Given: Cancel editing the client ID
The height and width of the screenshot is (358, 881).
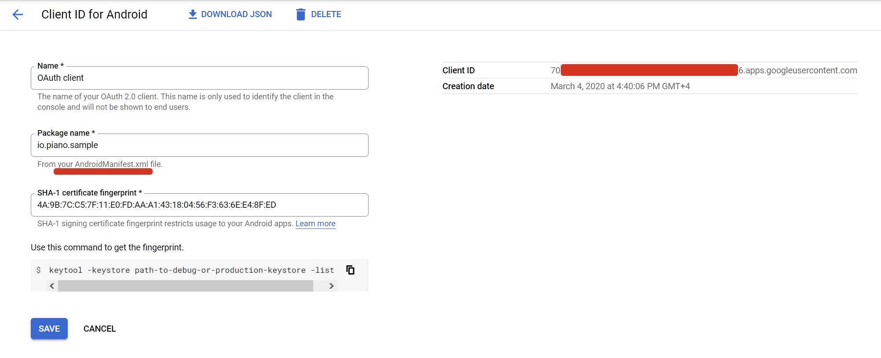Looking at the screenshot, I should 100,329.
